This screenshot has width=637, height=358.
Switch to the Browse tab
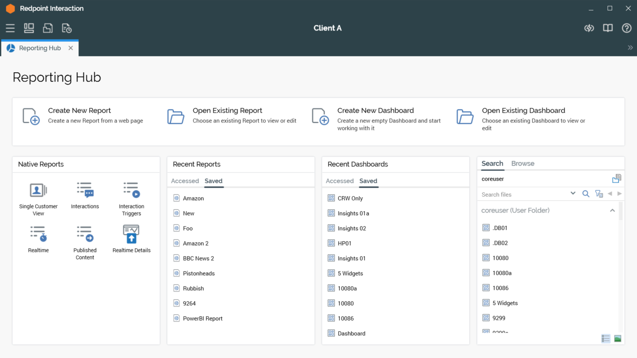click(x=522, y=164)
